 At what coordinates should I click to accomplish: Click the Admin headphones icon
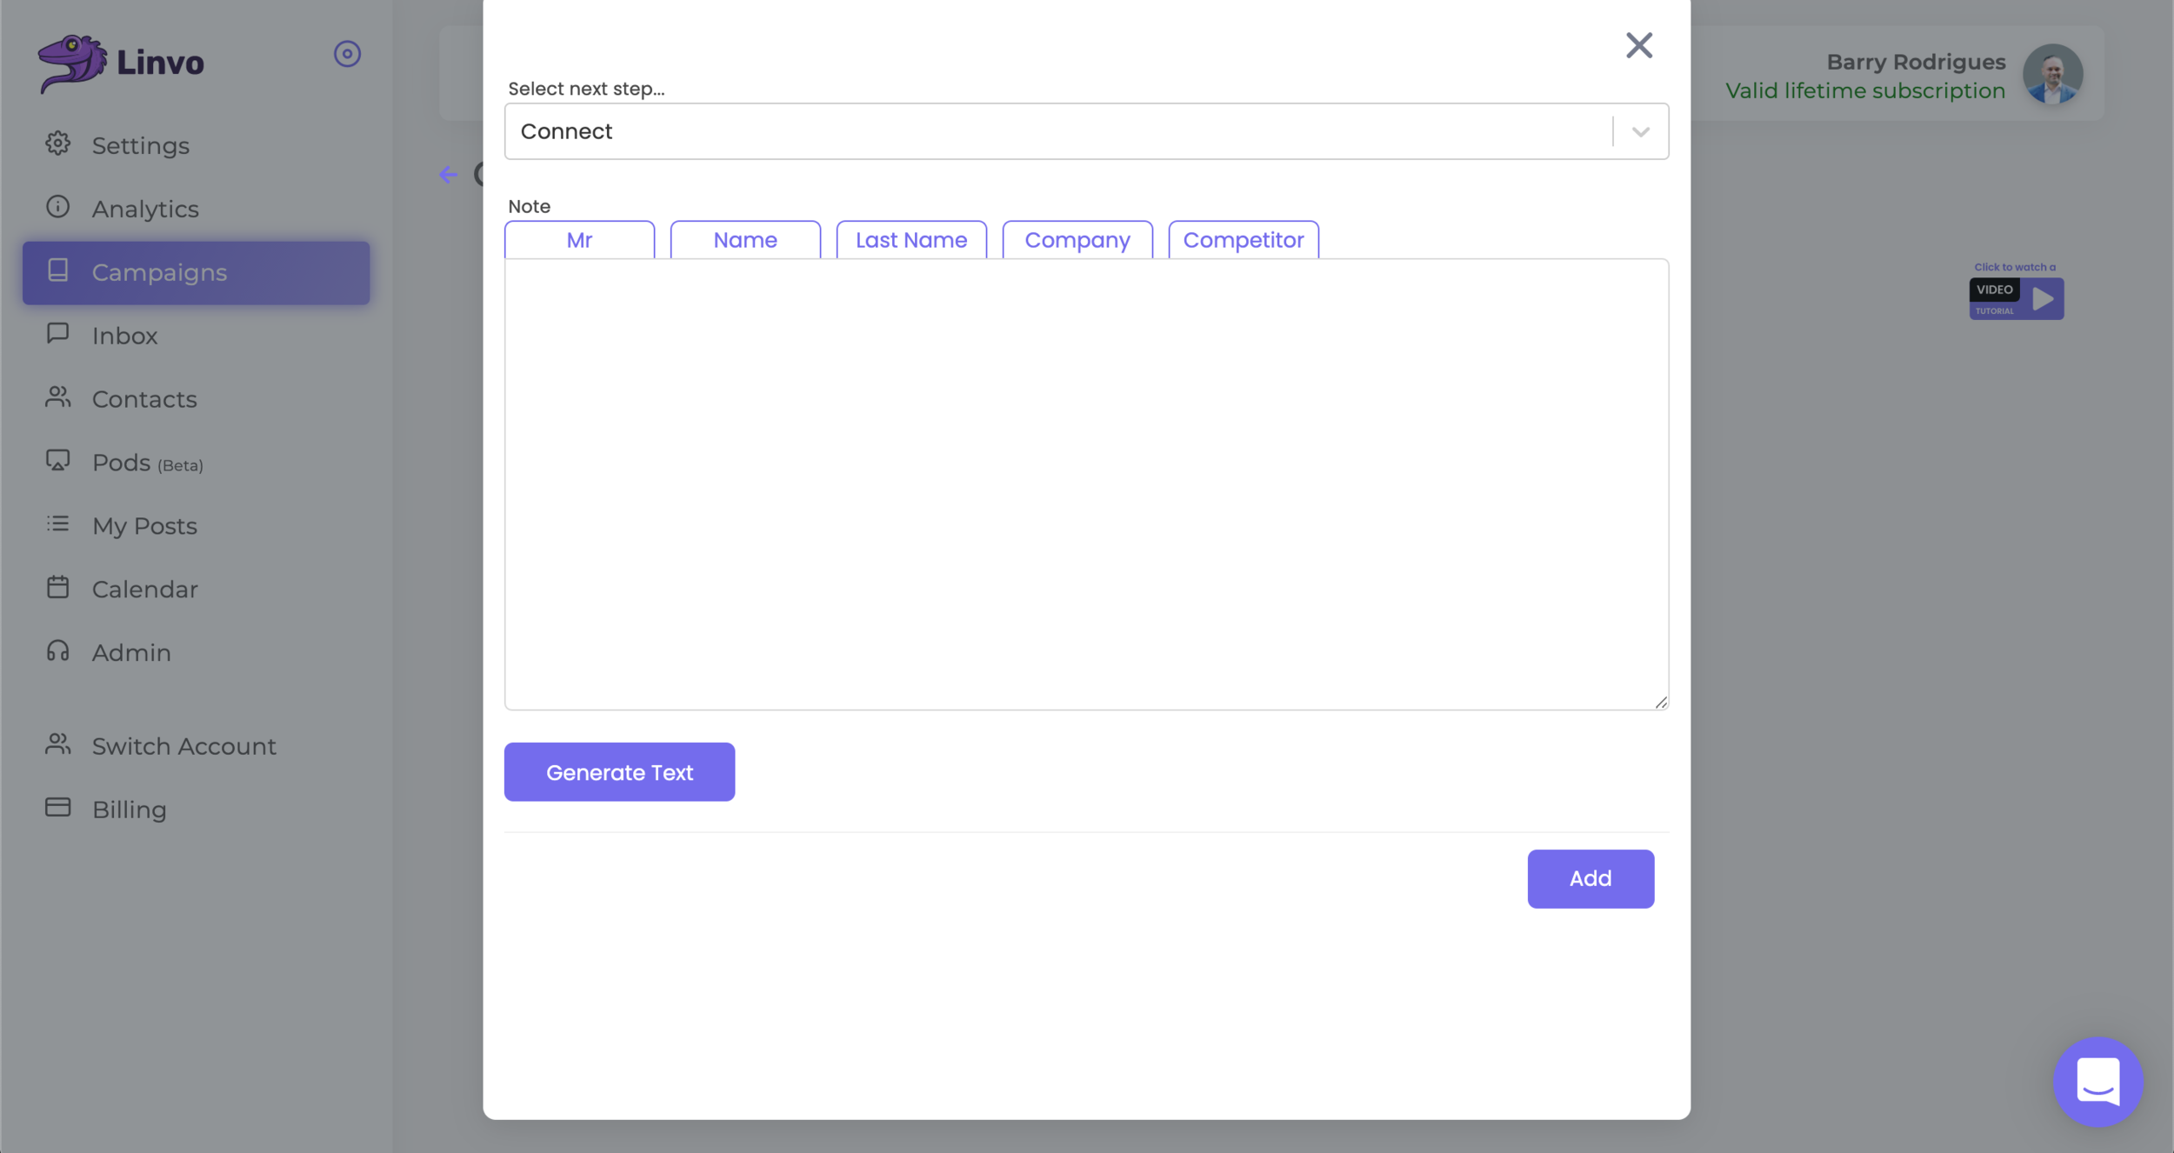coord(57,651)
